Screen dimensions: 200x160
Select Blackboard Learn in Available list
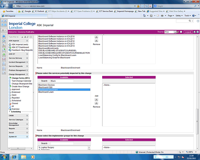coord(46,92)
